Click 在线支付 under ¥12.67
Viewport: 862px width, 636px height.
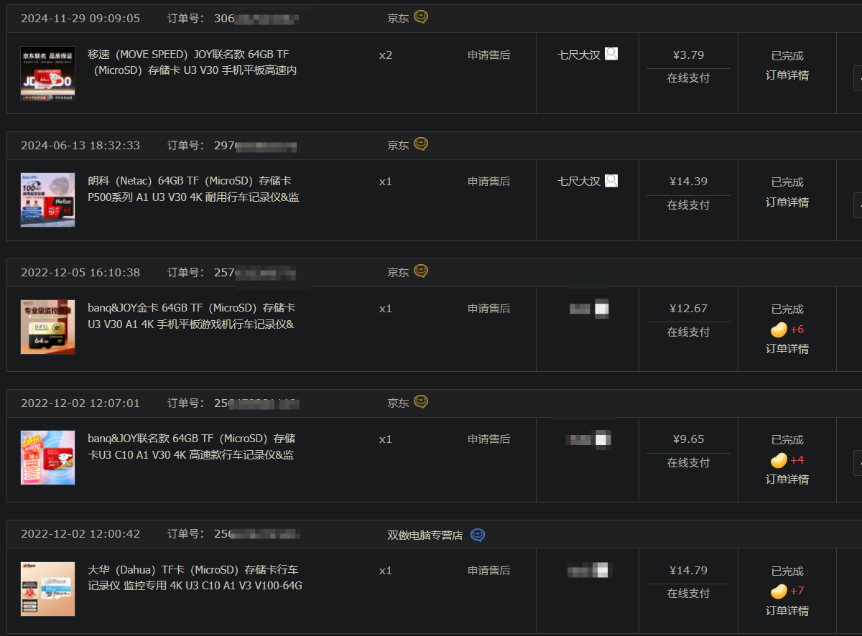click(x=688, y=332)
